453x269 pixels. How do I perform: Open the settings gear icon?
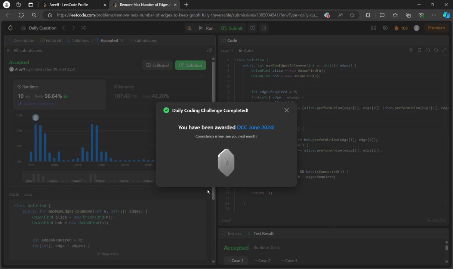385,28
